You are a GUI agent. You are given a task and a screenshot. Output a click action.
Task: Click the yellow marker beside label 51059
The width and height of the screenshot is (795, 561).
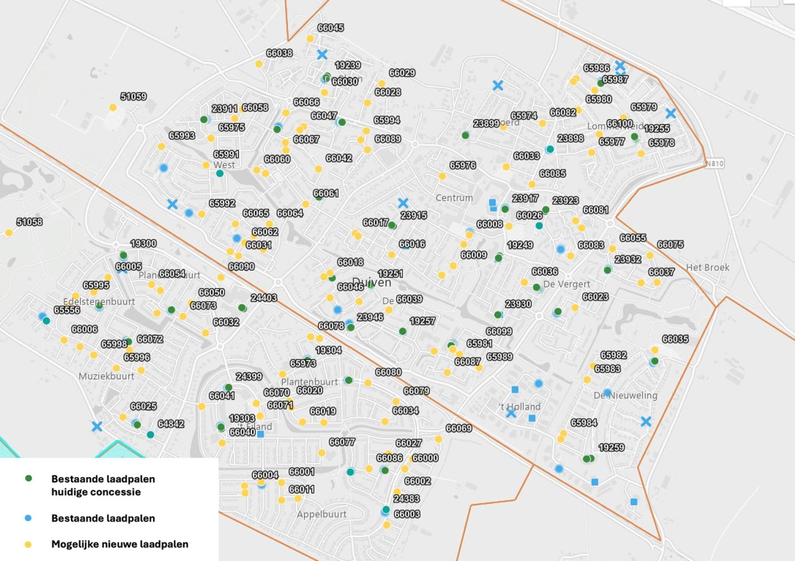(113, 108)
